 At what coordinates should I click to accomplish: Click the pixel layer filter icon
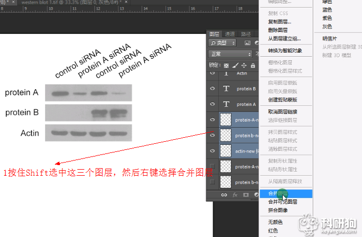pos(247,43)
